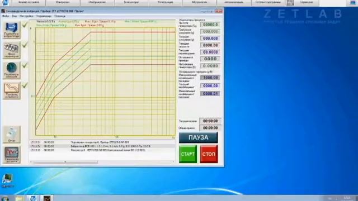
Task: Open the Файл menu
Action: click(6, 16)
